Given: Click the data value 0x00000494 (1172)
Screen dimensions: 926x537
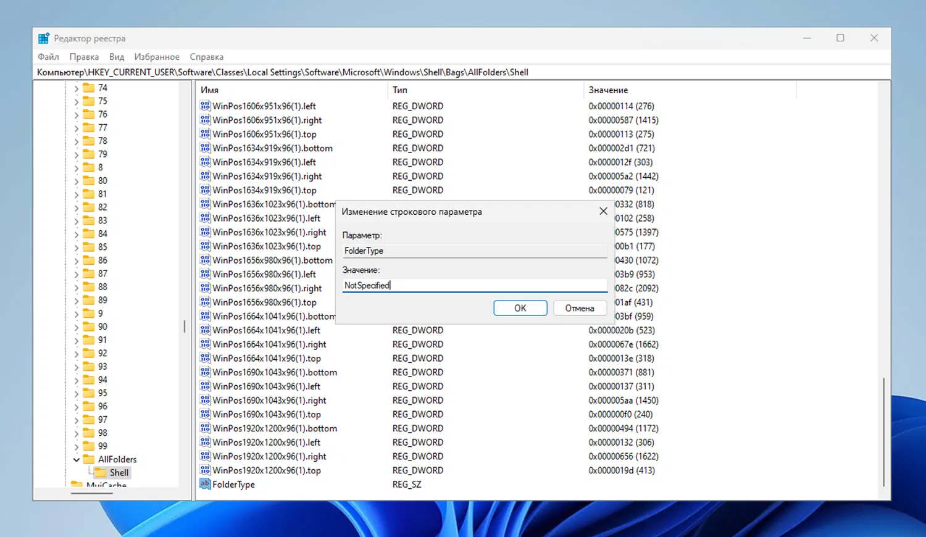Looking at the screenshot, I should [x=624, y=428].
